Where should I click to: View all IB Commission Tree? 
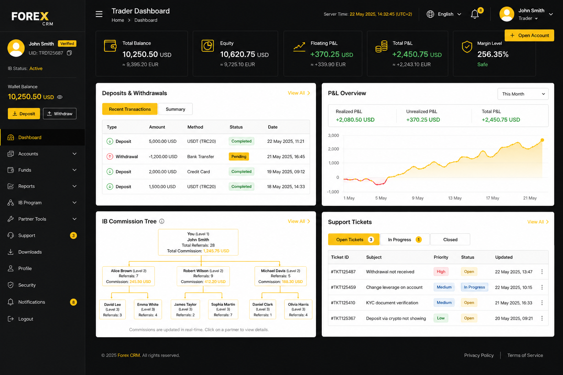pyautogui.click(x=299, y=221)
